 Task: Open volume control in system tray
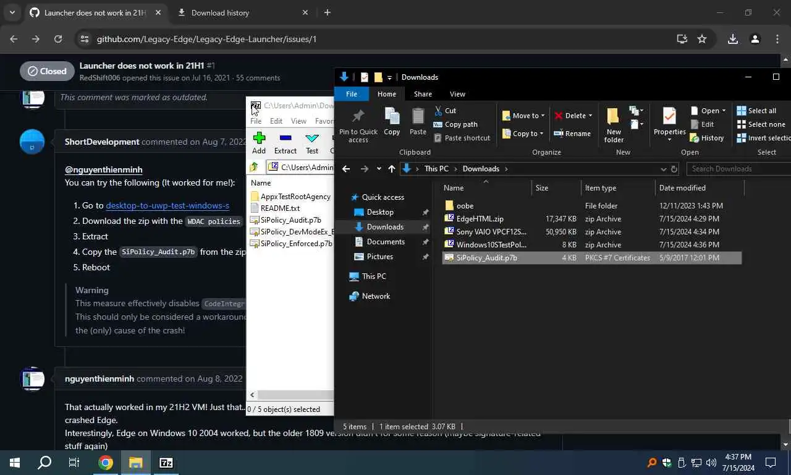[711, 463]
